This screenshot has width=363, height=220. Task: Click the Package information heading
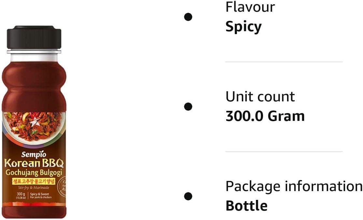[294, 187]
